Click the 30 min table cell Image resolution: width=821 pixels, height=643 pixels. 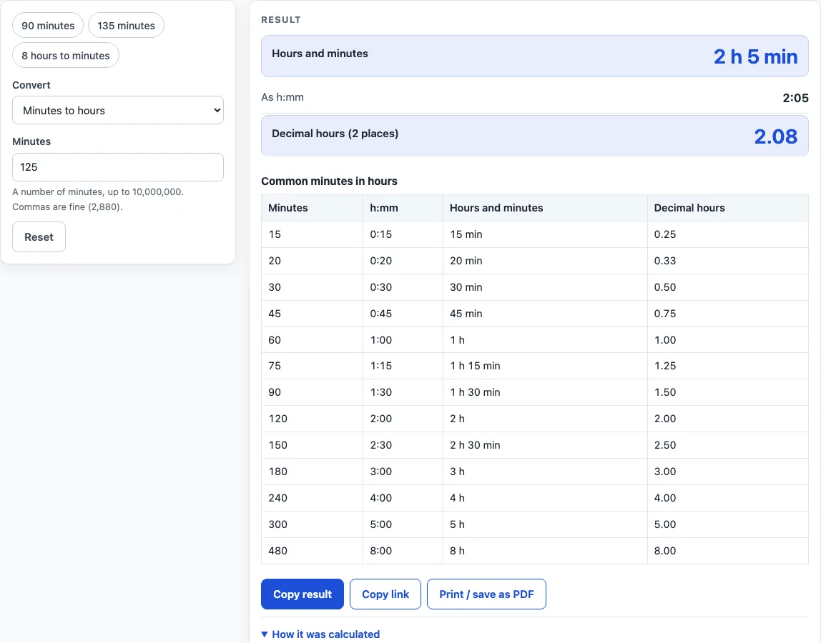tap(545, 287)
